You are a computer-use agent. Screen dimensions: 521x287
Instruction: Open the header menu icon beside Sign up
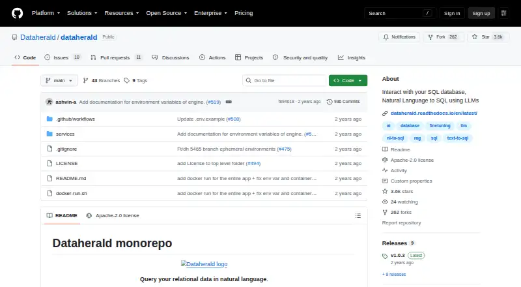[x=503, y=13]
